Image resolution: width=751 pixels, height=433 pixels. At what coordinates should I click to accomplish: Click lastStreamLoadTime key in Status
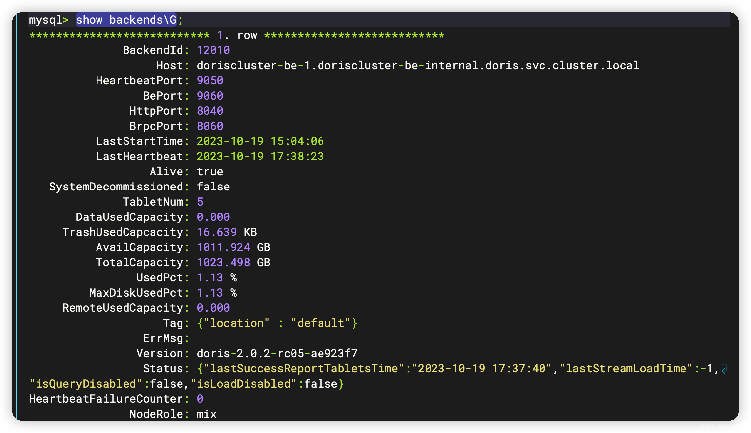[626, 369]
